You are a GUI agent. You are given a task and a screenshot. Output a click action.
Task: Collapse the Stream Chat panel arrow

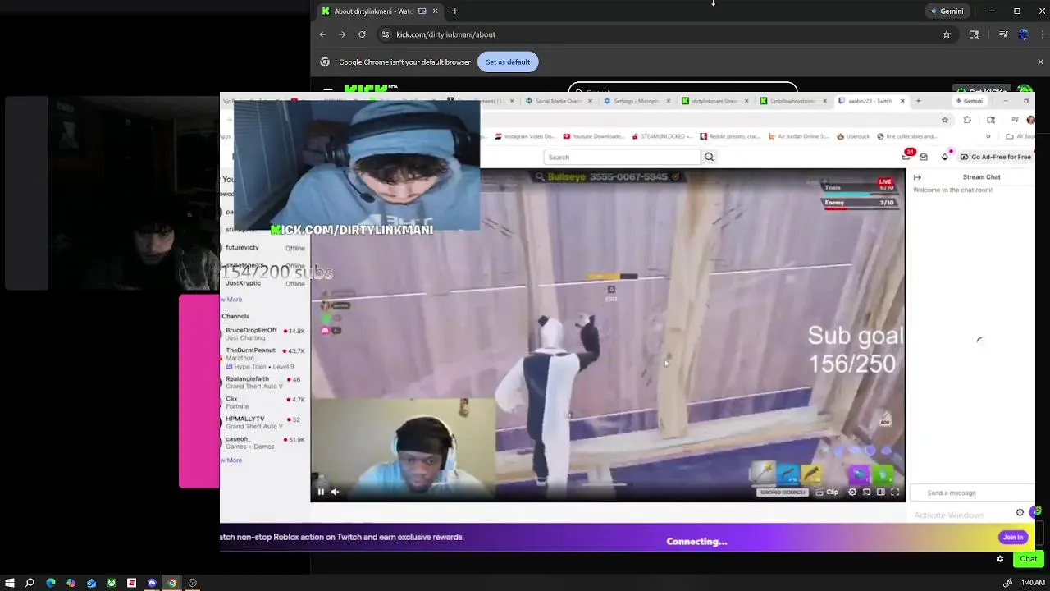click(x=917, y=177)
